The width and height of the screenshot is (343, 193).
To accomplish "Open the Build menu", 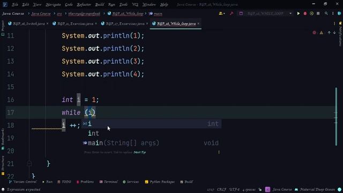I will tap(100, 5).
